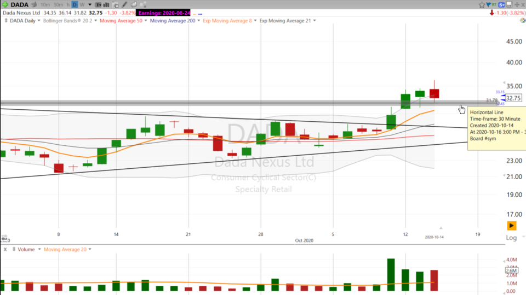Click the small triangle near 21.00 on price axis
The height and width of the screenshot is (295, 526).
coord(504,175)
